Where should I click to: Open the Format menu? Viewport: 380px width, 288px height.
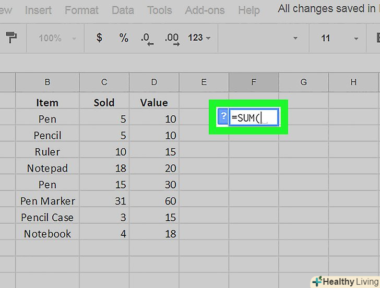81,10
